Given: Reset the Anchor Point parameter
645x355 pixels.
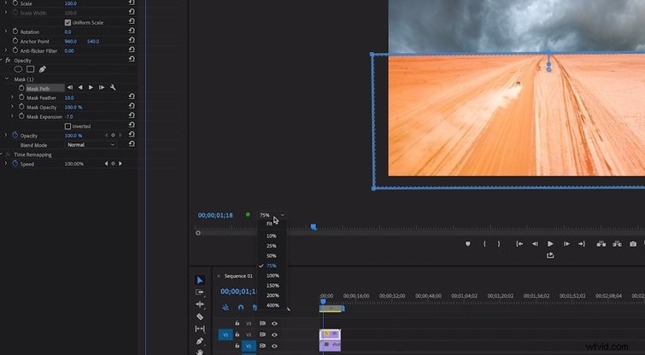Looking at the screenshot, I should coord(132,40).
